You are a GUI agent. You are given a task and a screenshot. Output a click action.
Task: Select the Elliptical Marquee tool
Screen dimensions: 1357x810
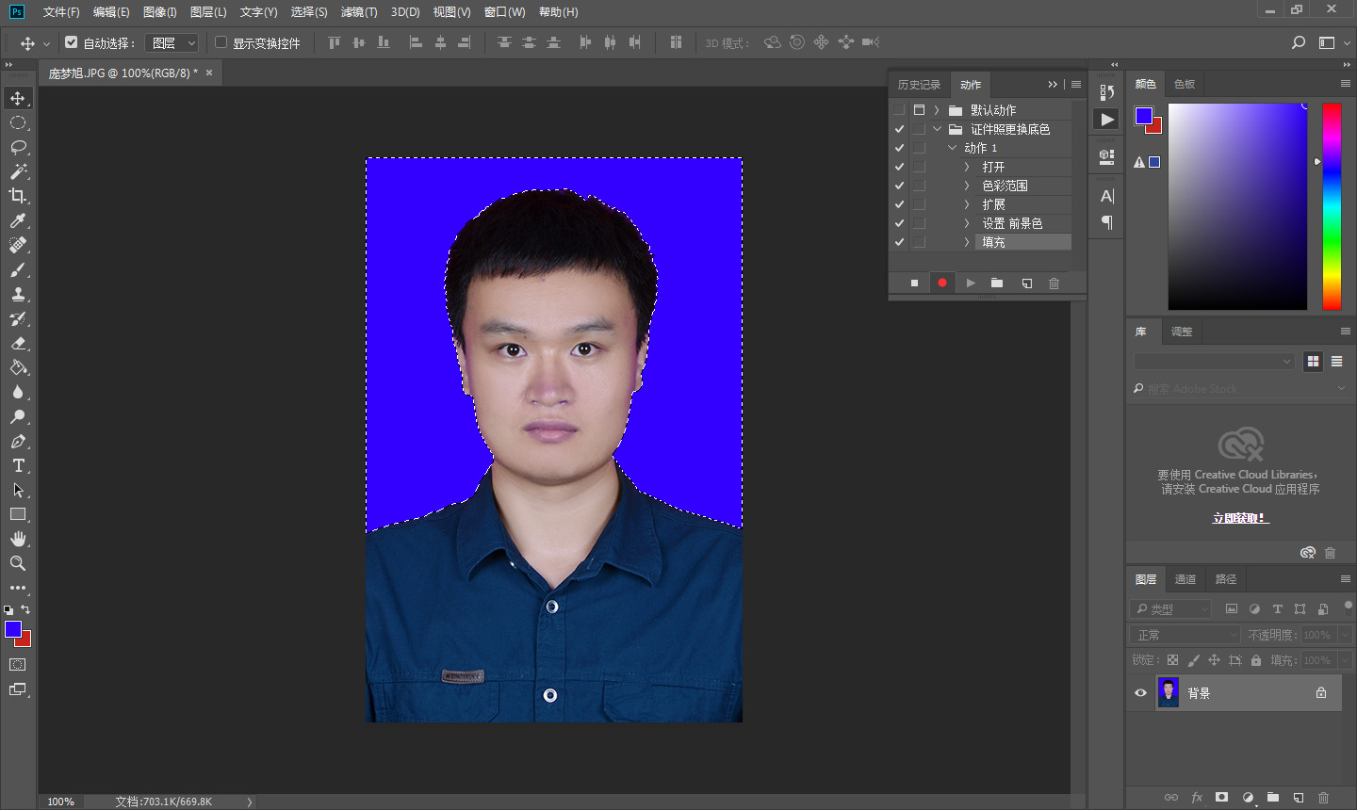(x=18, y=122)
